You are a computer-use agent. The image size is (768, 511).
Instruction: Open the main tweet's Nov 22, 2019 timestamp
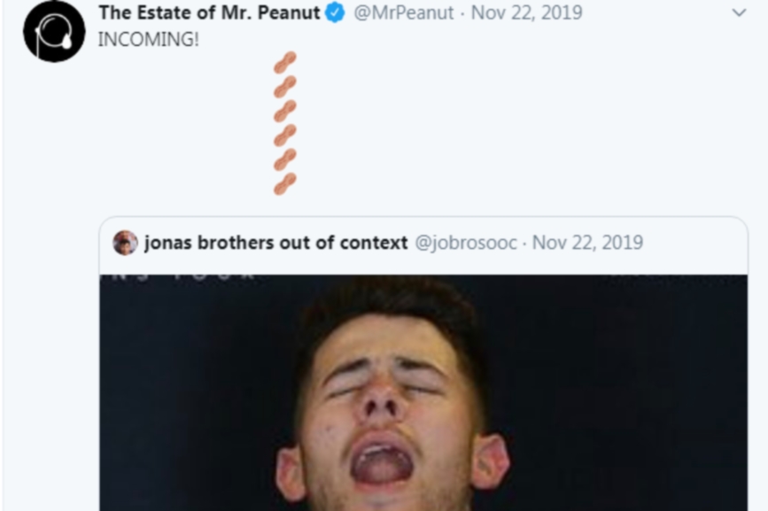[526, 13]
